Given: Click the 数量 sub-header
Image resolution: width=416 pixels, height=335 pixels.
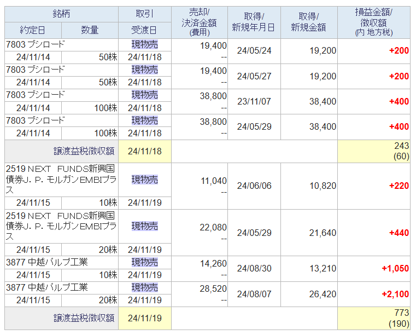Looking at the screenshot, I should (90, 30).
